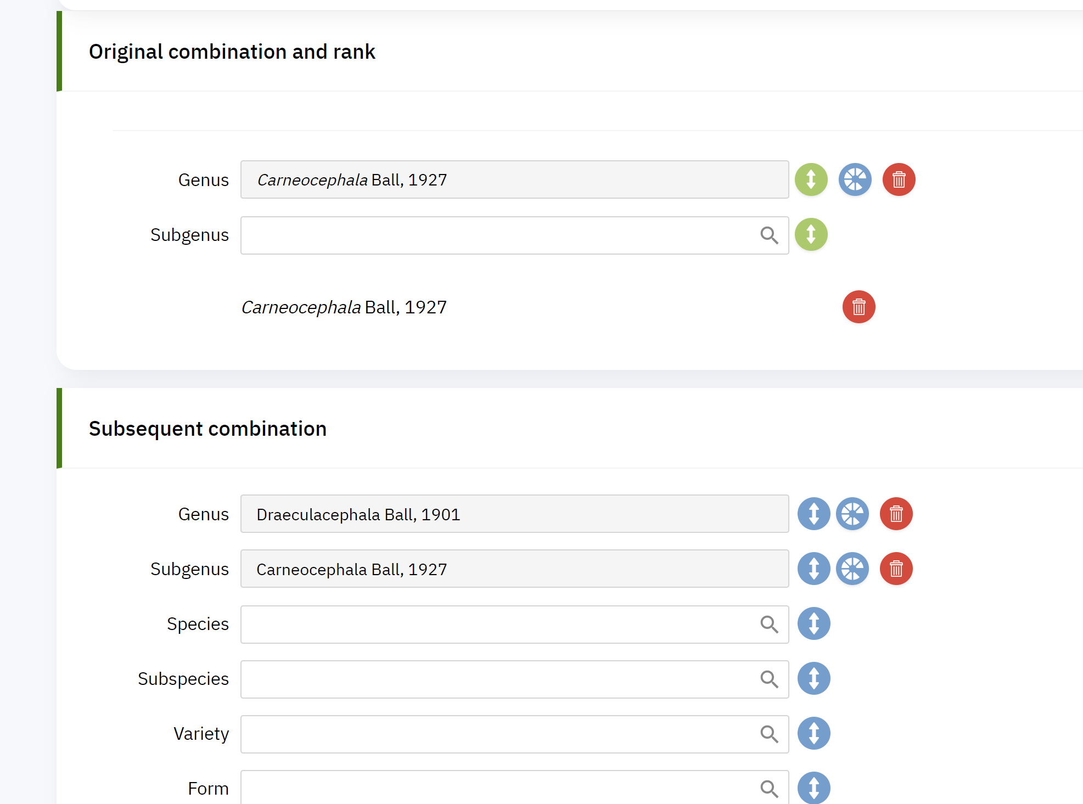Screen dimensions: 1083x804
Task: Open the radial annotator for Draeculacephala genus
Action: pos(852,514)
